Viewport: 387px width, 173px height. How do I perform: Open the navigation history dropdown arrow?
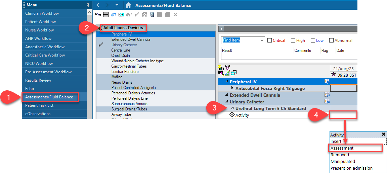pos(117,5)
